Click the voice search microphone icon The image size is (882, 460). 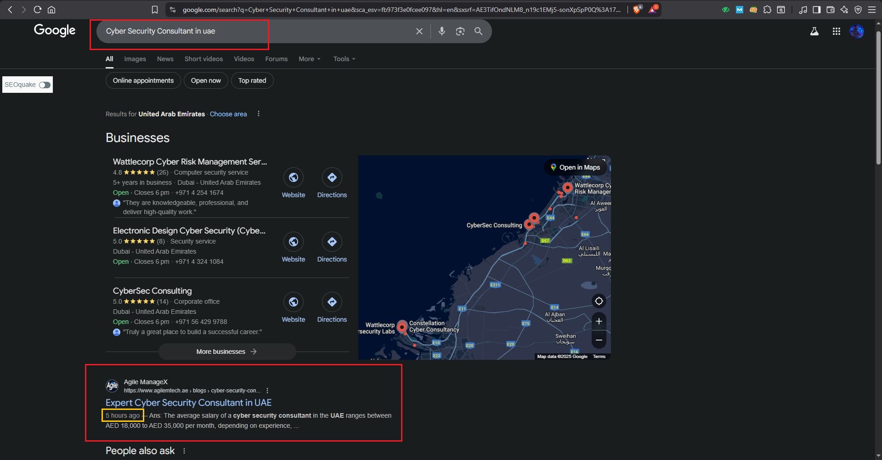point(441,31)
